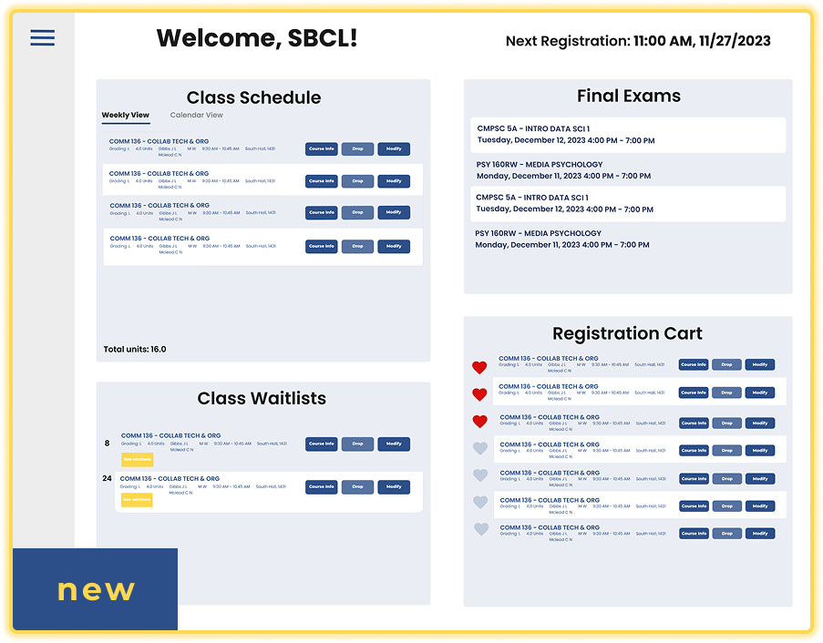The image size is (823, 643).
Task: Open the hamburger menu icon
Action: 42,37
